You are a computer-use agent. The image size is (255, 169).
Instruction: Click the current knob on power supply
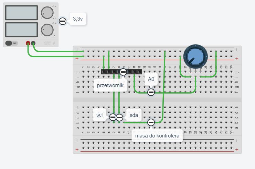pos(47,30)
